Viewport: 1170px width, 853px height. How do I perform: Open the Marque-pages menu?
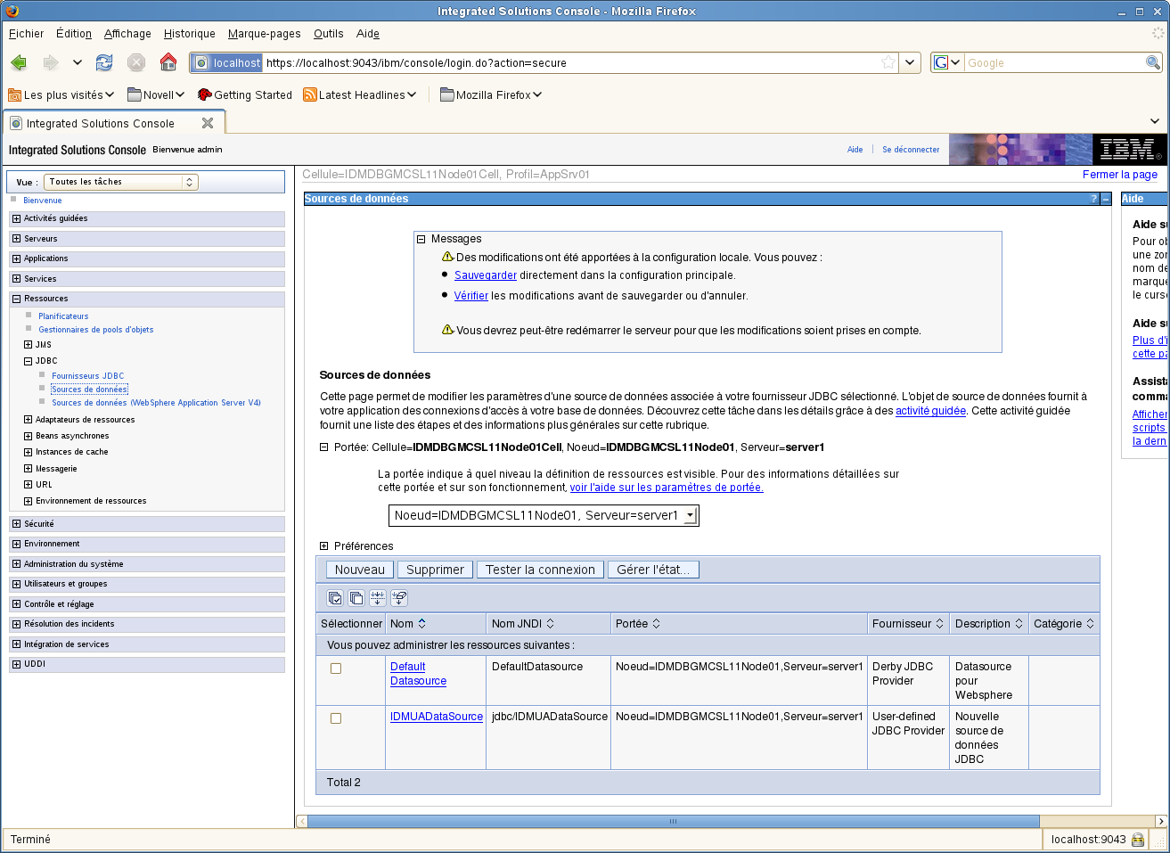tap(264, 34)
